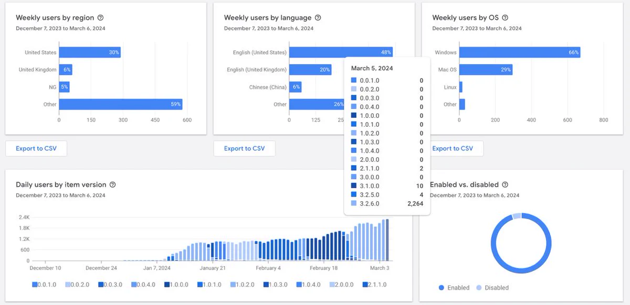
Task: Select Disabled legend entry under donut chart
Action: point(492,288)
